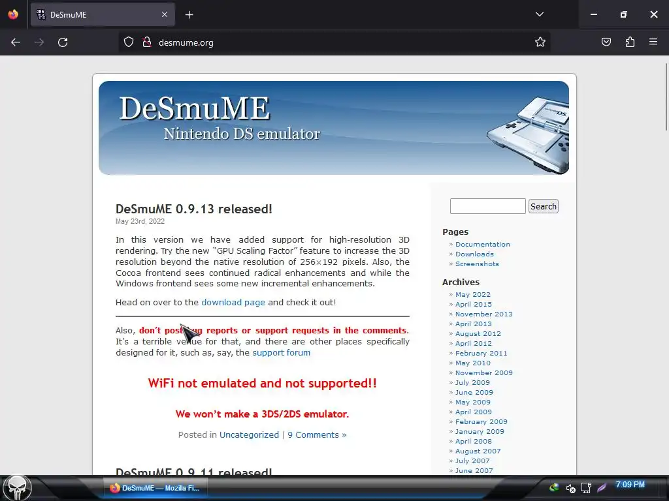
Task: Open the May 2022 archive
Action: (x=473, y=294)
